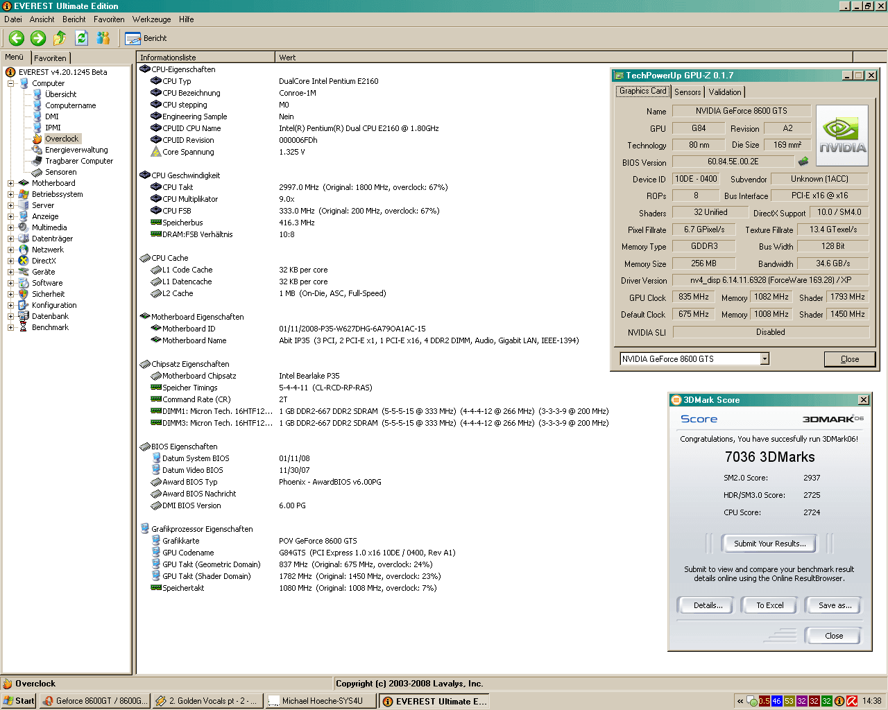Expand the Betriebssystem tree node
The width and height of the screenshot is (888, 710).
10,194
